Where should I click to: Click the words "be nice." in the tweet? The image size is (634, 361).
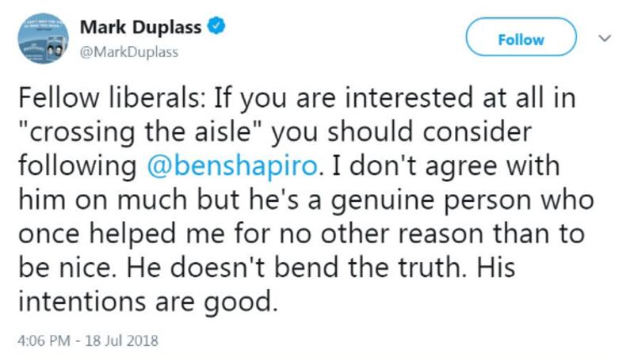[x=63, y=268]
